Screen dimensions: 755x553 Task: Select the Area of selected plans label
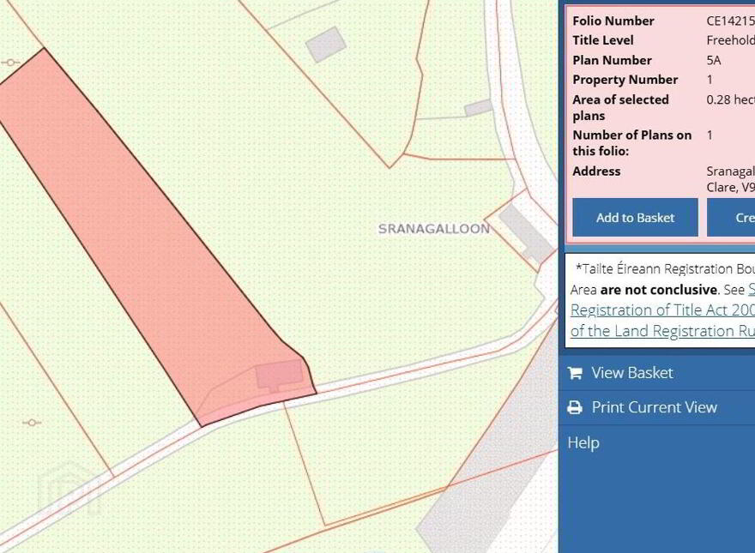pos(620,107)
